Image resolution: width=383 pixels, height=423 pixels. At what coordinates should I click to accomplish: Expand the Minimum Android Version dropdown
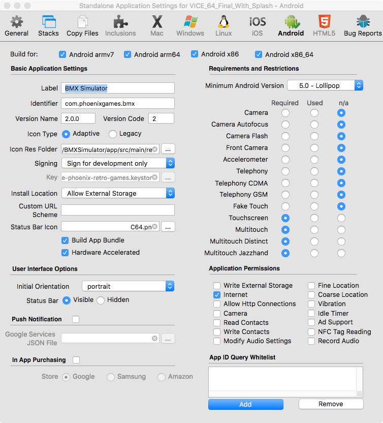pos(325,85)
